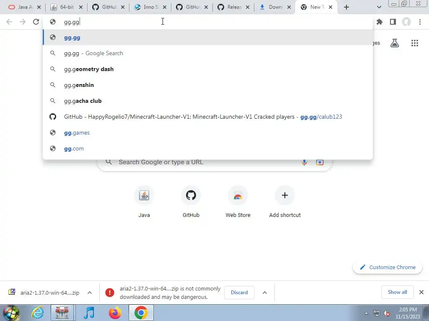Open the Windows Start menu
Screen dimensions: 429x321
tap(11, 313)
